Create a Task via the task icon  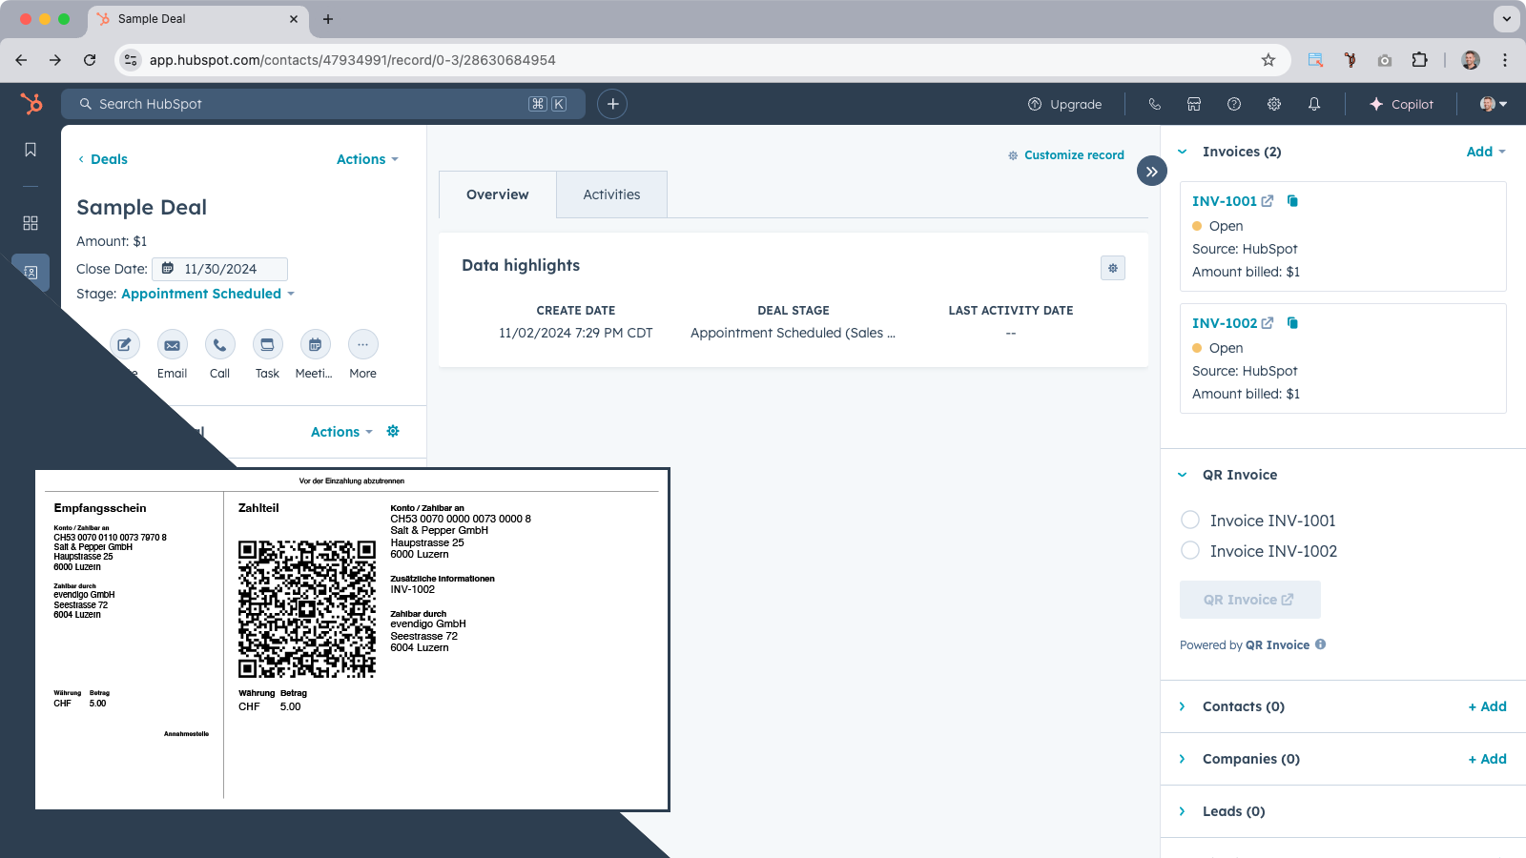point(267,345)
